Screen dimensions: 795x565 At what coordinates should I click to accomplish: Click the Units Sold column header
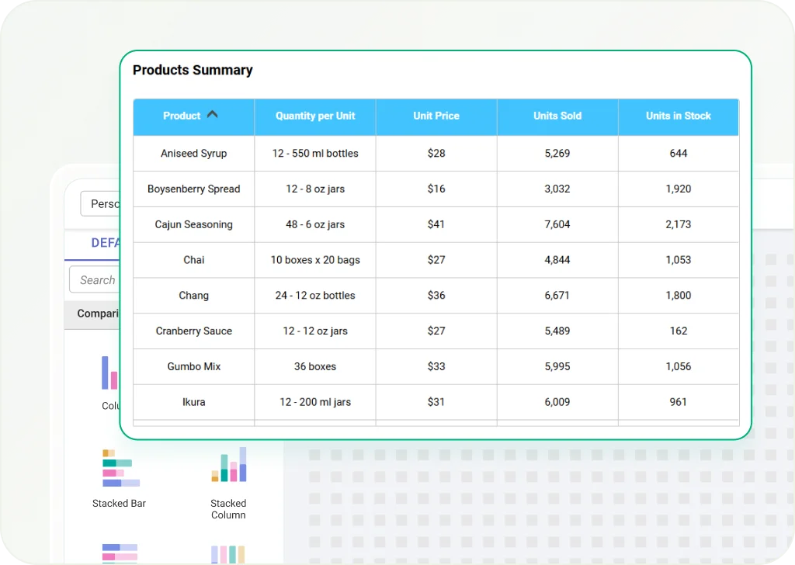pyautogui.click(x=557, y=116)
